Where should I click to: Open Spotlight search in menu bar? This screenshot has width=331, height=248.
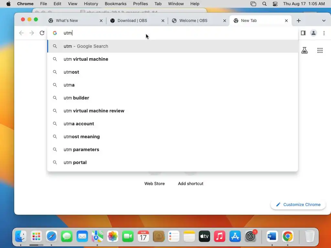click(264, 4)
